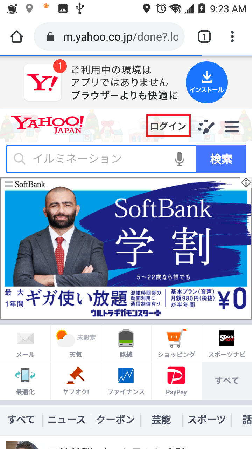Viewport: 252px width, 449px height.
Task: Open the Chrome three-dot menu
Action: coord(232,37)
